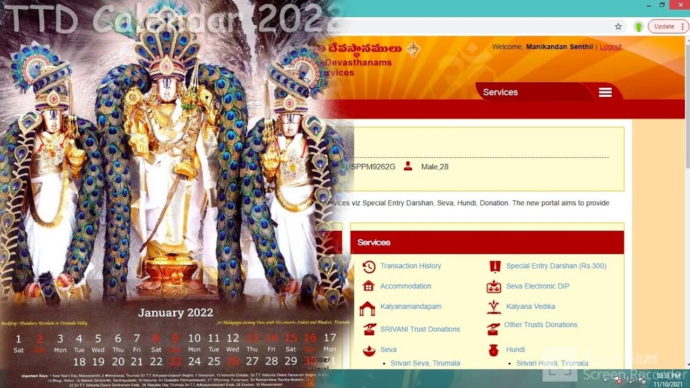Viewport: 690px width, 388px height.
Task: Click the Kalyanamandapam arch icon
Action: tap(367, 308)
